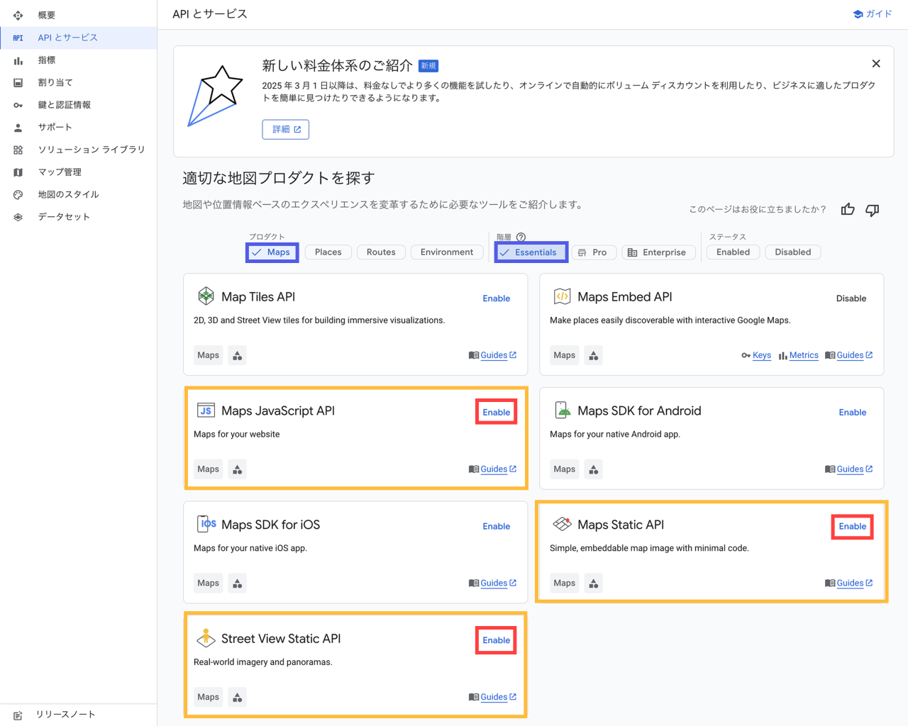The width and height of the screenshot is (908, 726).
Task: Click tier badge icon in Map Tiles API card
Action: point(238,355)
